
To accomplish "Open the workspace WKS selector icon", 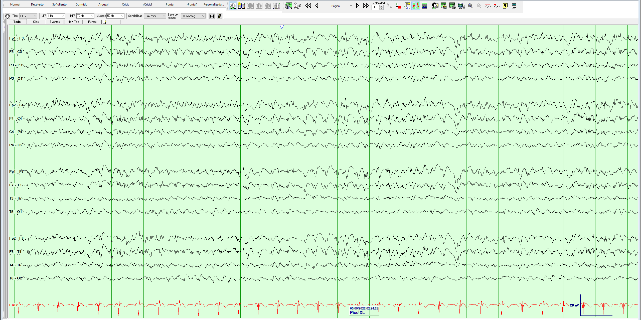I will click(288, 6).
